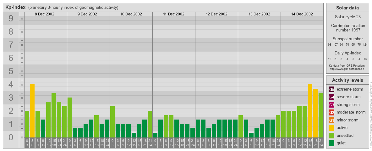Click the first bar of 9 Dec 2002
Image resolution: width=372 pixels, height=151 pixels.
(70, 118)
